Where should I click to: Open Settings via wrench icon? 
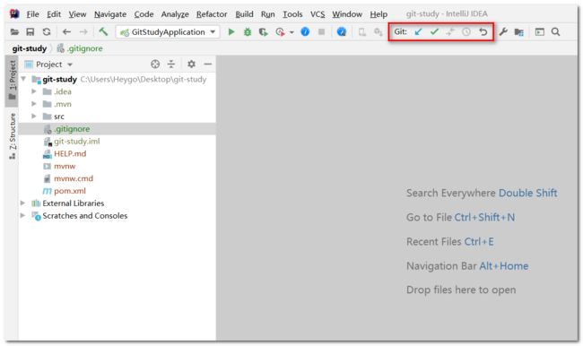tap(503, 32)
